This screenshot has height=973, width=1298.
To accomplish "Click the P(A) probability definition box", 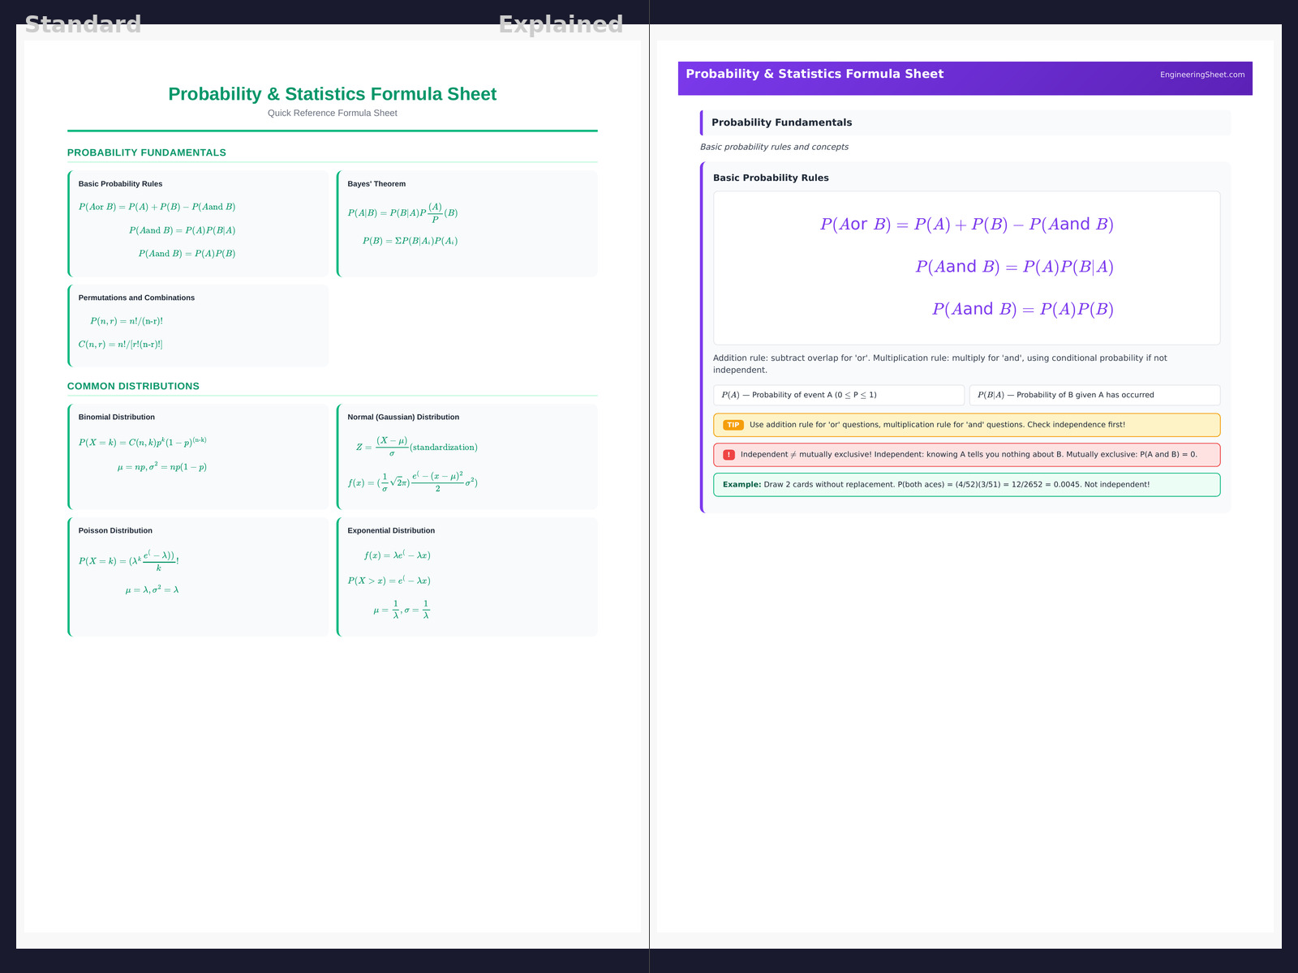I will (838, 395).
